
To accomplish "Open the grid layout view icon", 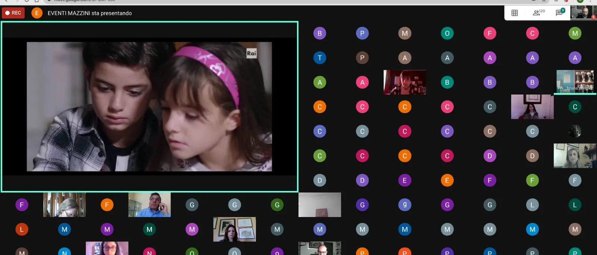I will click(x=515, y=13).
